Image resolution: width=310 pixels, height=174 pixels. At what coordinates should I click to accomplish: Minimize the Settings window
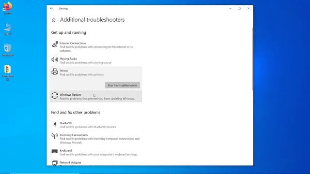230,9
